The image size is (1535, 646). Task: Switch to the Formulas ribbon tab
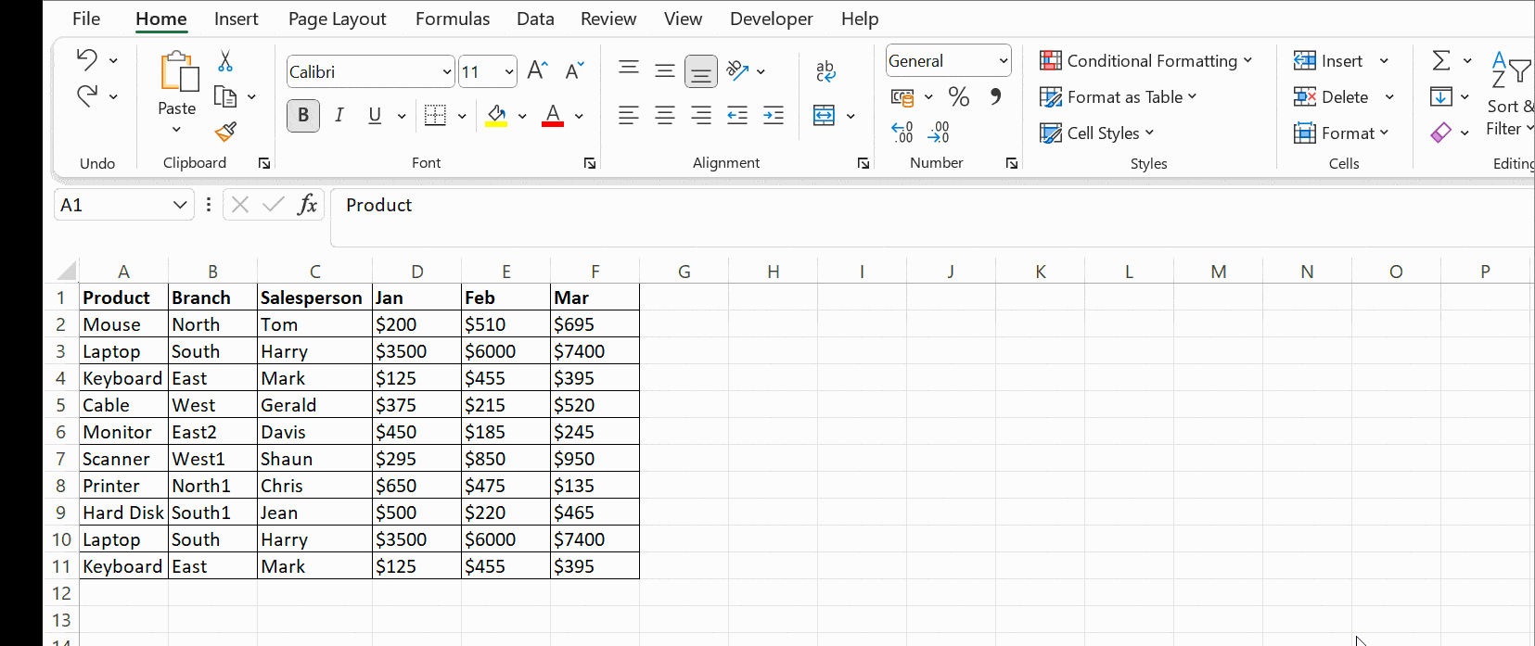[453, 19]
